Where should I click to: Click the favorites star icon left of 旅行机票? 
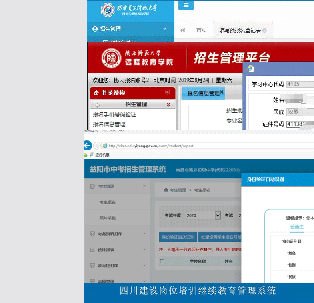click(x=86, y=155)
